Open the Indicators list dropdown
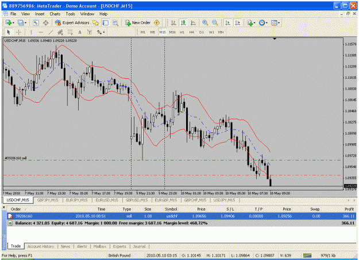The height and width of the screenshot is (260, 359). (x=251, y=22)
